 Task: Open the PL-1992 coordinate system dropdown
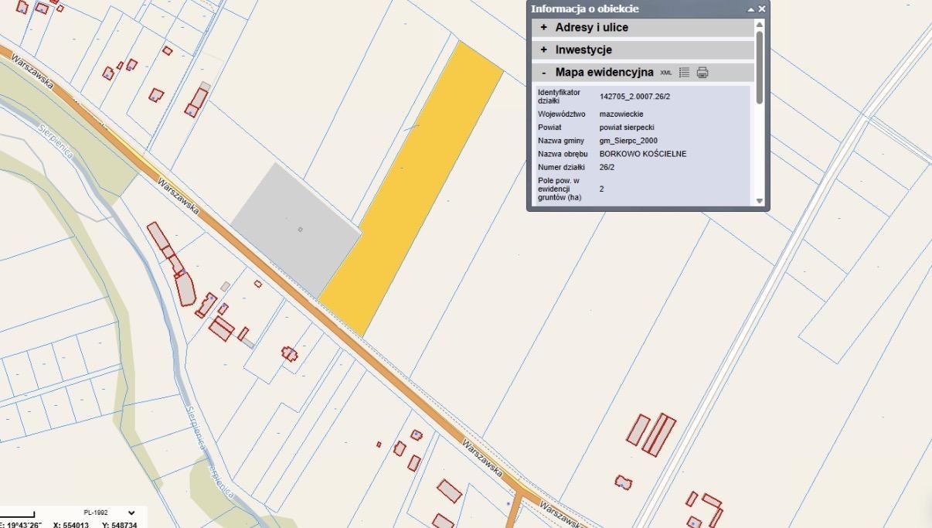click(x=109, y=513)
